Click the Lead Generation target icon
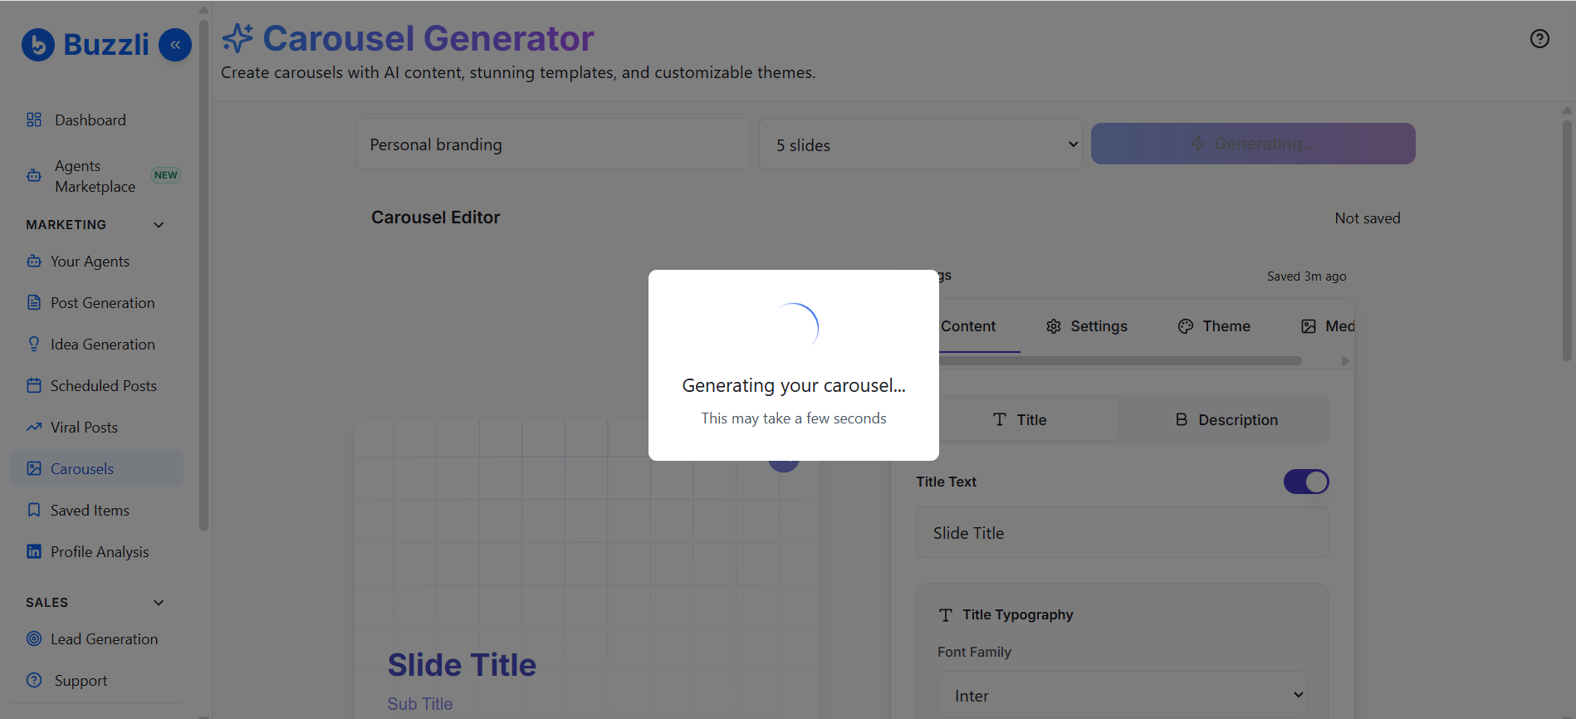The height and width of the screenshot is (719, 1576). pos(34,638)
